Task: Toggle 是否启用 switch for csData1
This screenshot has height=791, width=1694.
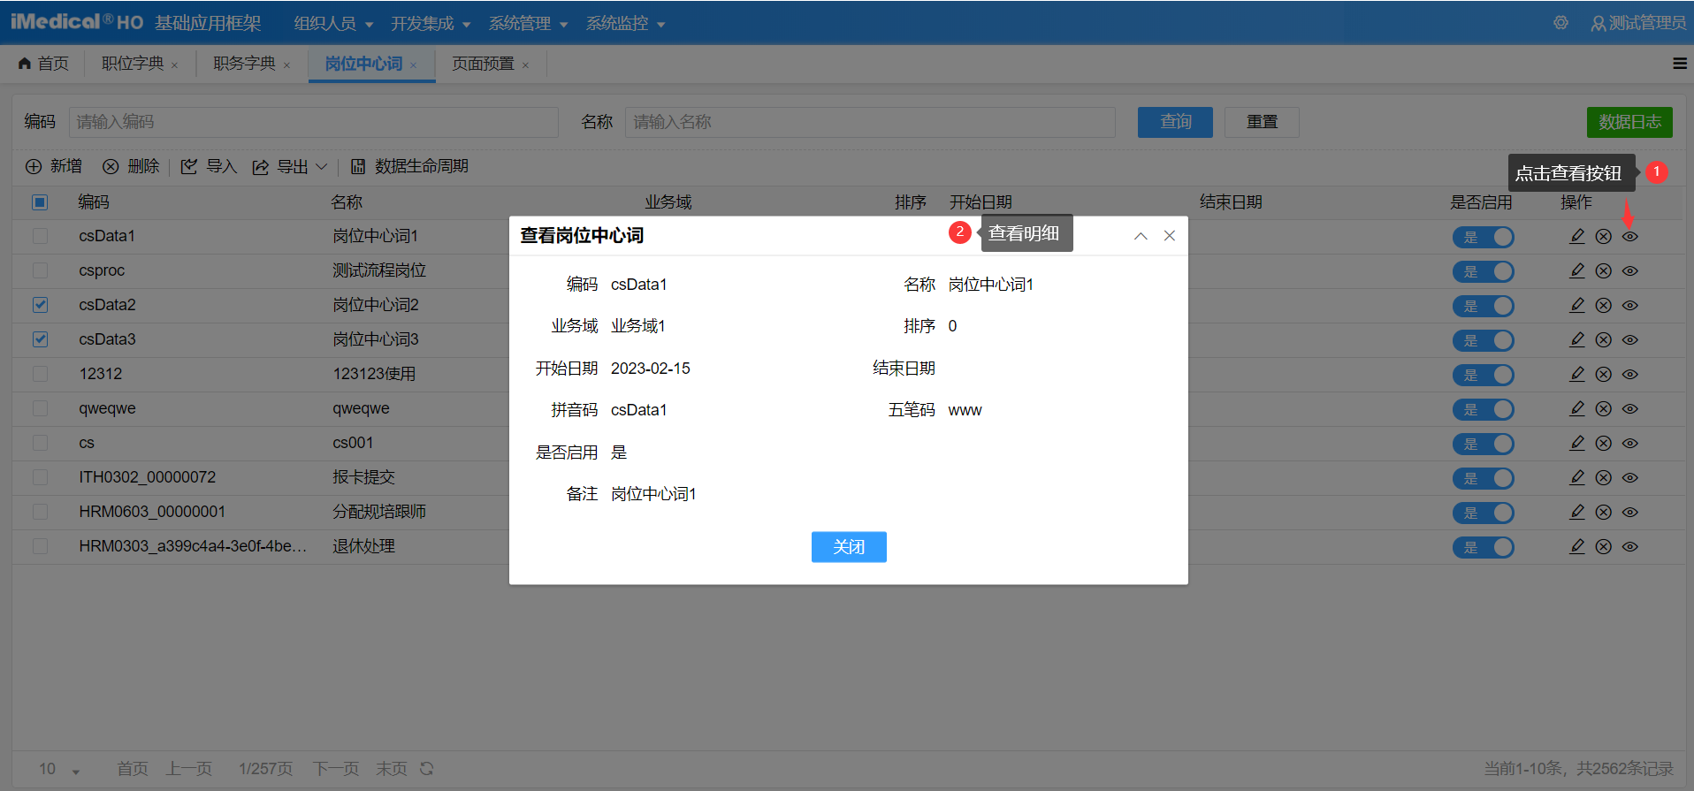Action: [1483, 237]
